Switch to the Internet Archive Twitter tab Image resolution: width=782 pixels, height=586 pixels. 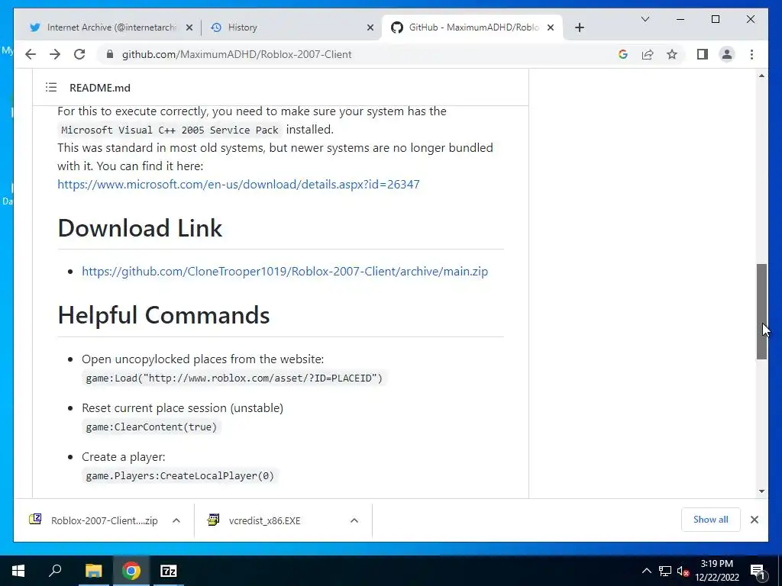tap(111, 27)
